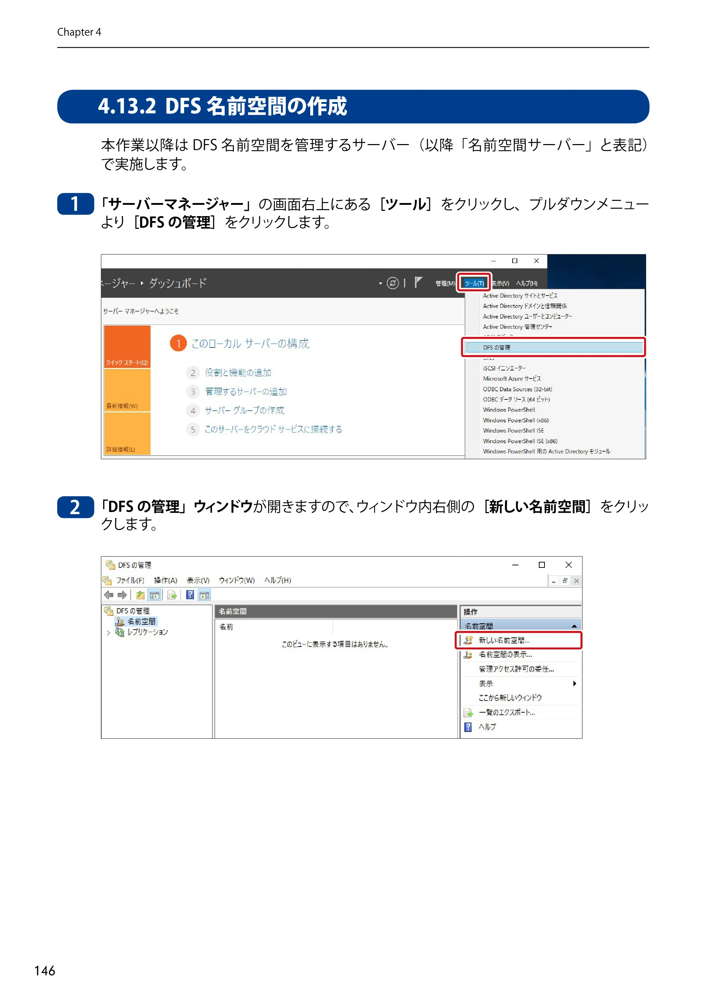Select Windows PowerShell ISE (x86) entry
The width and height of the screenshot is (707, 999).
click(520, 441)
